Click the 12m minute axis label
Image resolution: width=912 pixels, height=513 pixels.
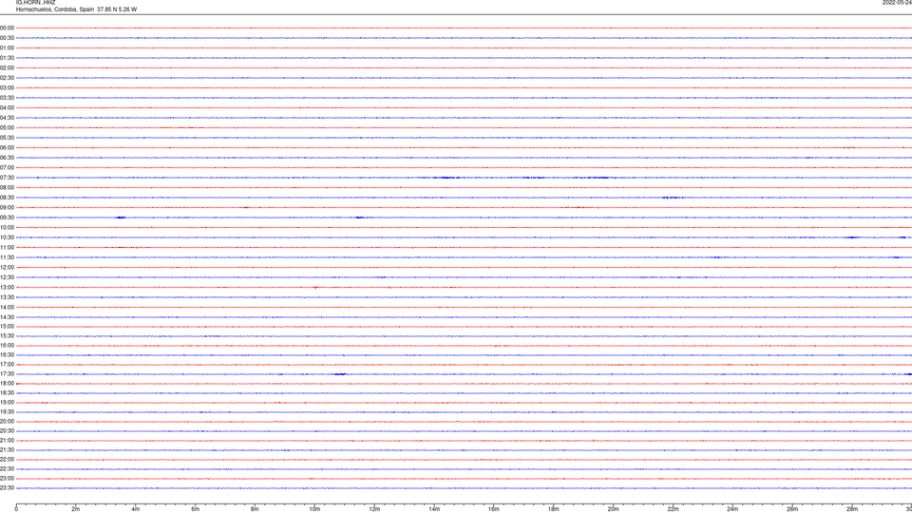[x=374, y=509]
